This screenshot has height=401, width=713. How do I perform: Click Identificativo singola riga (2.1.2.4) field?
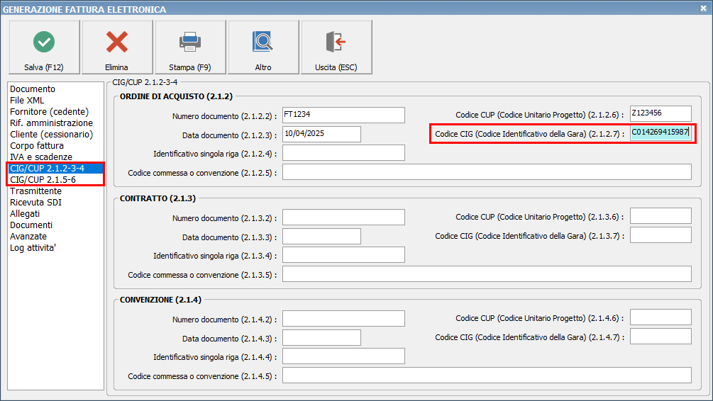point(343,152)
